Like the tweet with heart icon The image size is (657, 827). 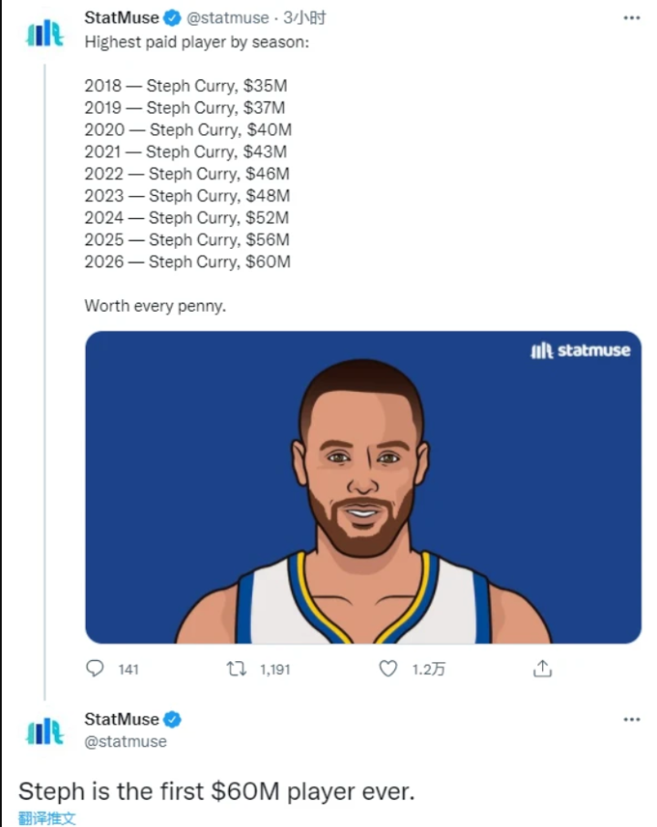(x=389, y=668)
